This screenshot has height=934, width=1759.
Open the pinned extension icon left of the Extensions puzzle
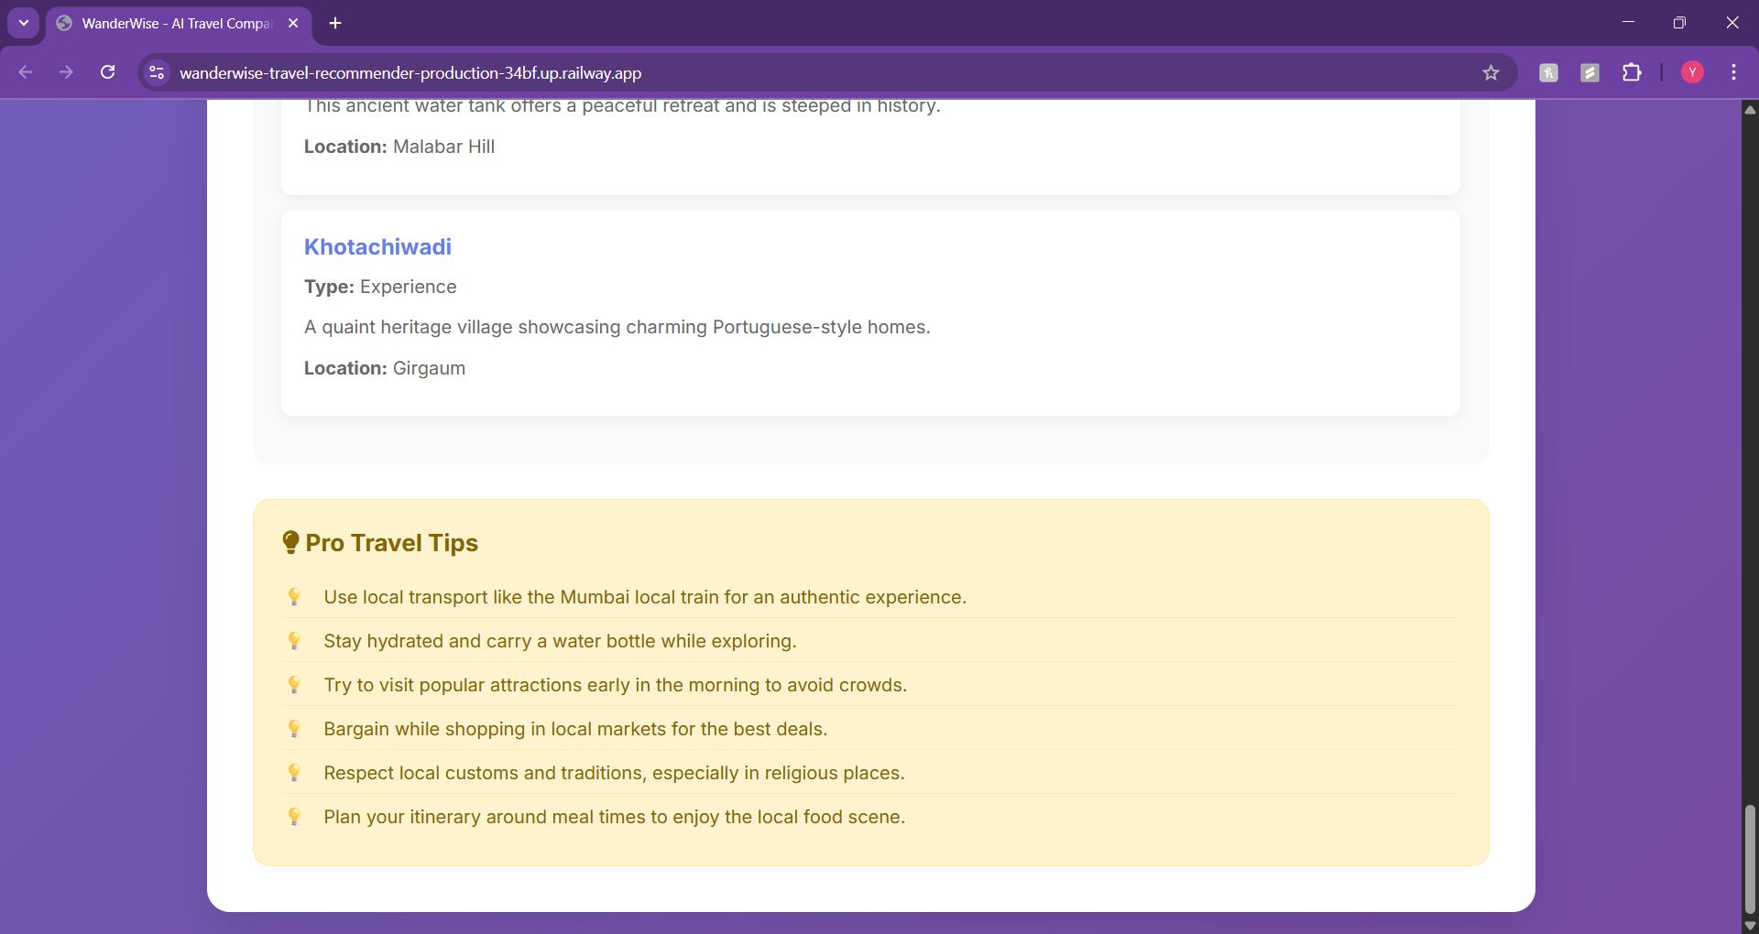[1590, 72]
